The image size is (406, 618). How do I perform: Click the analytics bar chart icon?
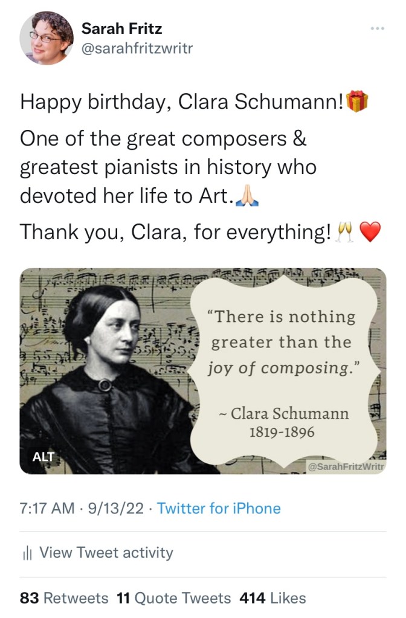coord(26,553)
